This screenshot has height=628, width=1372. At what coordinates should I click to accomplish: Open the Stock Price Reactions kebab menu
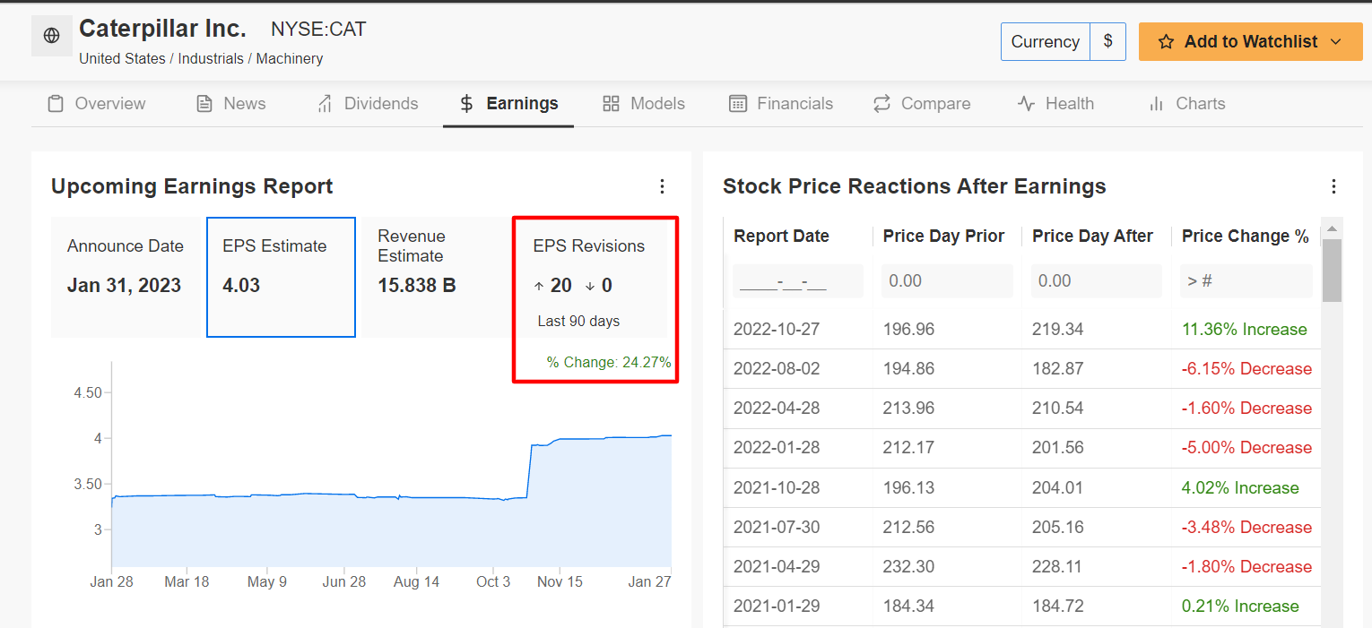click(x=1333, y=186)
